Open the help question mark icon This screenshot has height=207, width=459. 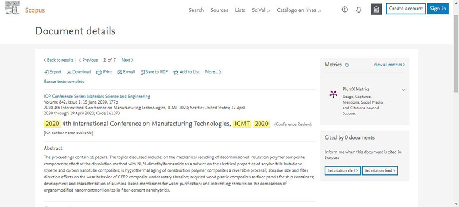point(345,10)
